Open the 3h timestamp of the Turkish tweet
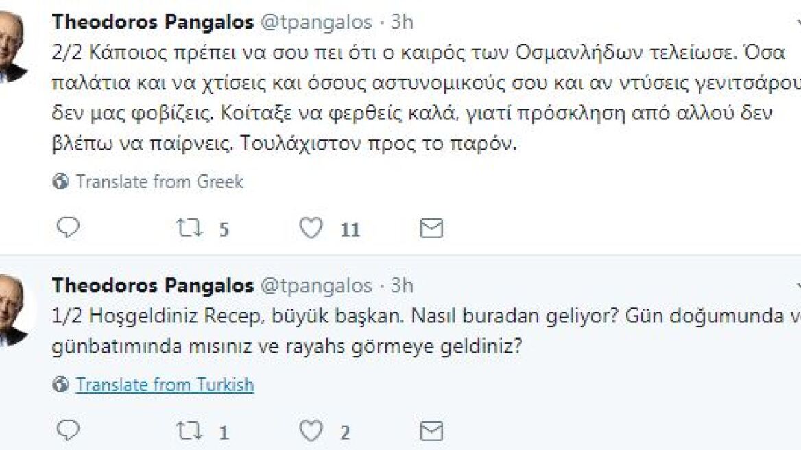Image resolution: width=801 pixels, height=450 pixels. pyautogui.click(x=403, y=287)
